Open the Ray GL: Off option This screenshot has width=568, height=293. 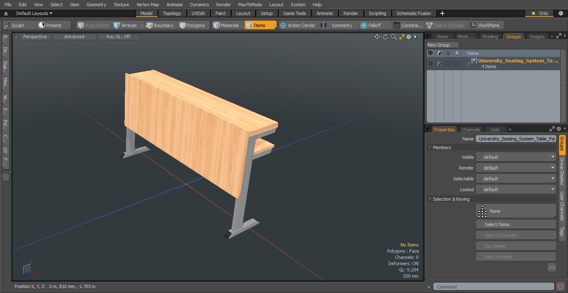click(x=118, y=37)
